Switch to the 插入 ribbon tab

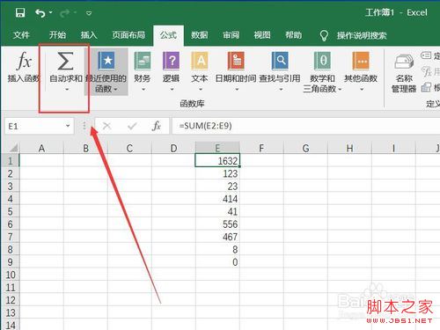[x=89, y=35]
